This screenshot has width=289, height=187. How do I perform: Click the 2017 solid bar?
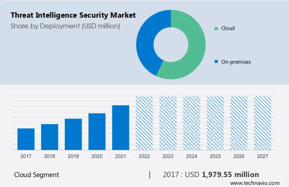click(x=26, y=139)
